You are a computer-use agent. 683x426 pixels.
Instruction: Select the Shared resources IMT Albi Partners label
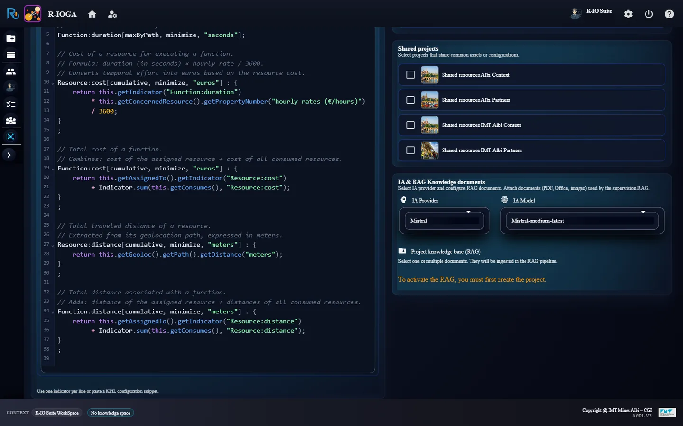481,150
